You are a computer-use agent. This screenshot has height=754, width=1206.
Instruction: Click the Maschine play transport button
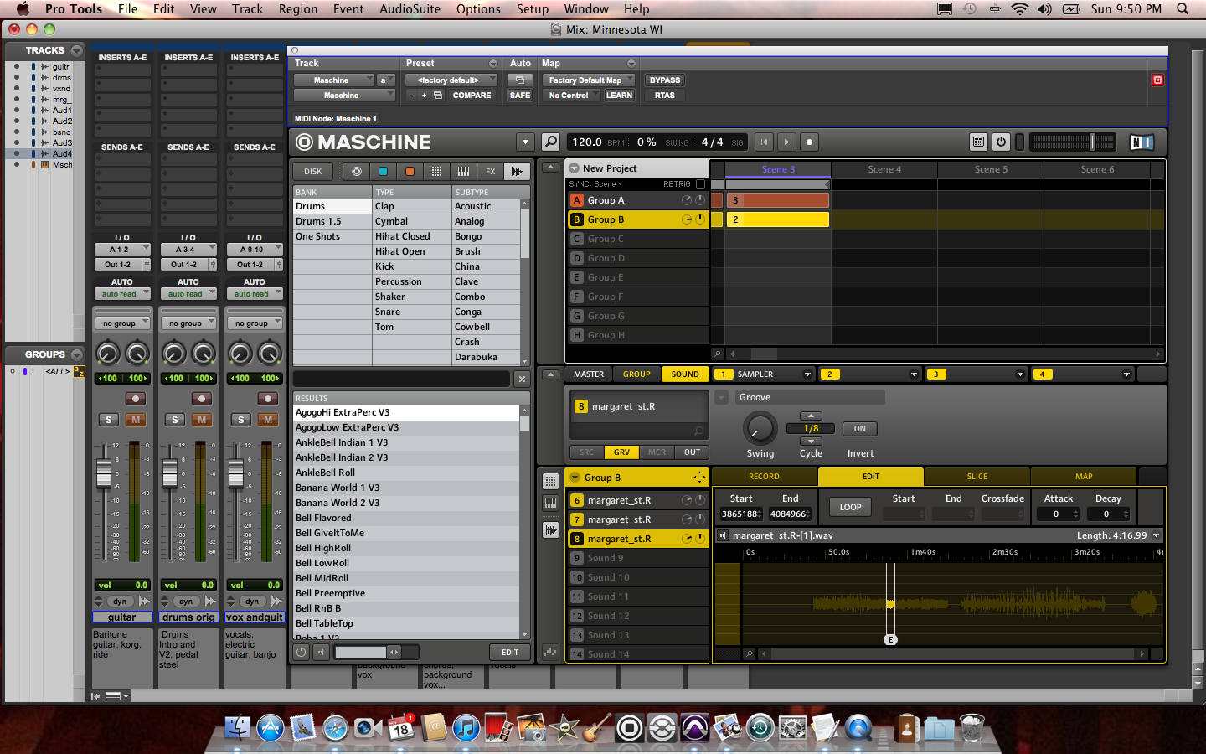786,142
